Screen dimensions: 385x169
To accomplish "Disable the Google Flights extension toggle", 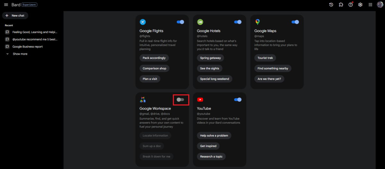I will 180,22.
